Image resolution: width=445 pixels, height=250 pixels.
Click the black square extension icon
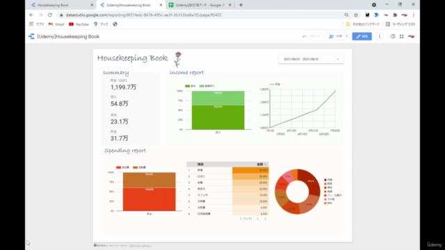(367, 15)
